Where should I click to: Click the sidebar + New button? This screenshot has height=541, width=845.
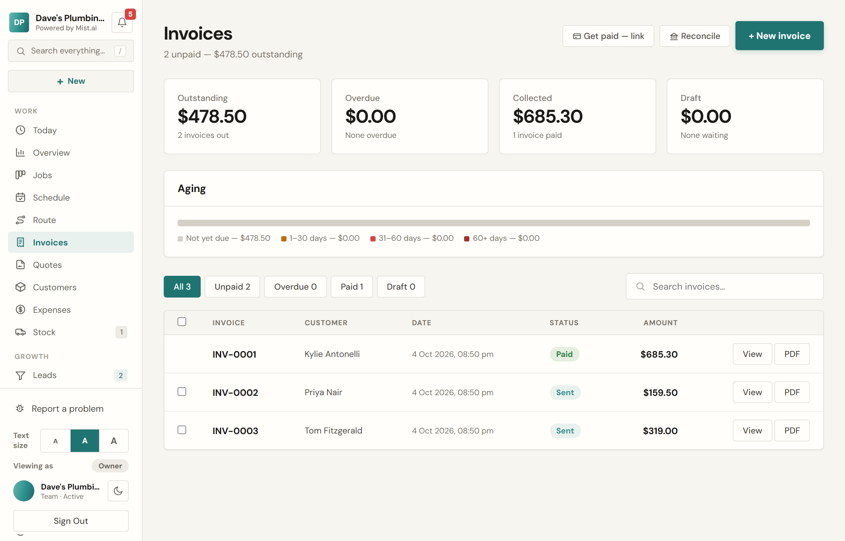(x=71, y=81)
